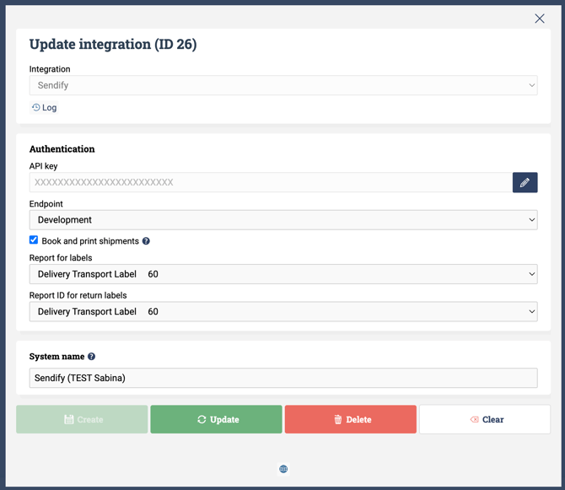This screenshot has height=490, width=565.
Task: Toggle the Book and print shipments checkbox
Action: (x=34, y=240)
